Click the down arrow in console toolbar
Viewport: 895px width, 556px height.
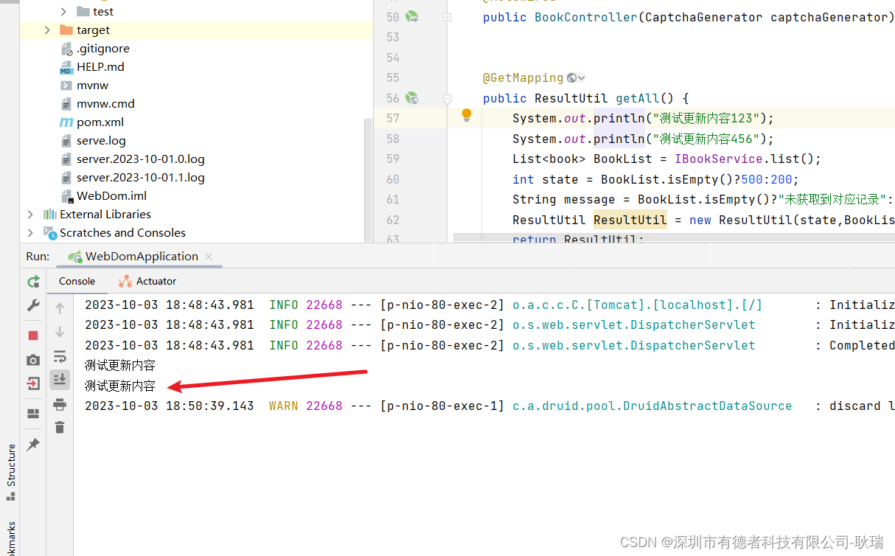click(x=60, y=332)
